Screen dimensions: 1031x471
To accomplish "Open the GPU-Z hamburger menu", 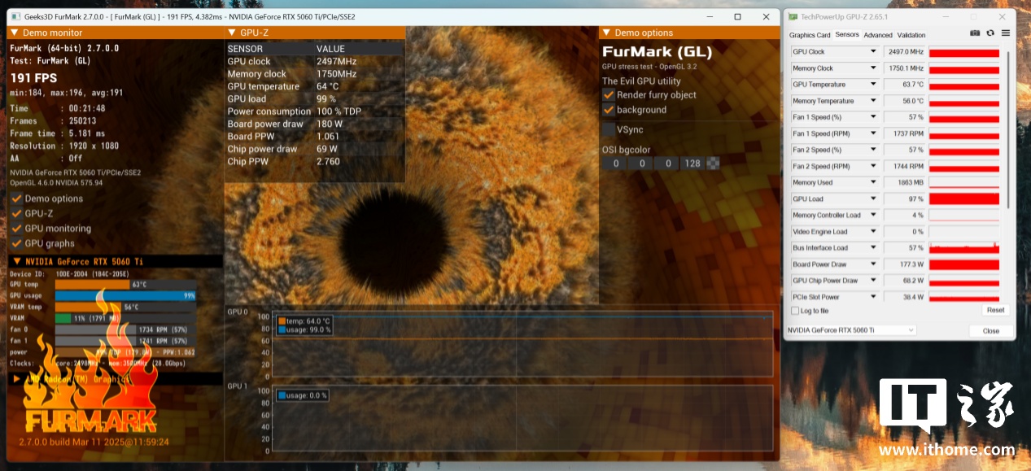I will 1006,33.
